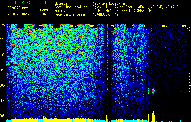Click the 0623 time marker
This screenshot has width=191, height=122.
point(56,26)
